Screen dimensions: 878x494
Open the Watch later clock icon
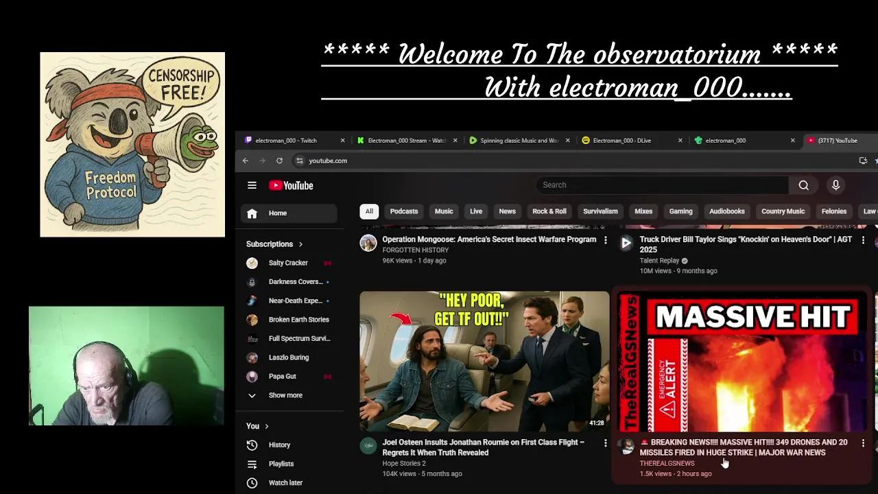[252, 483]
